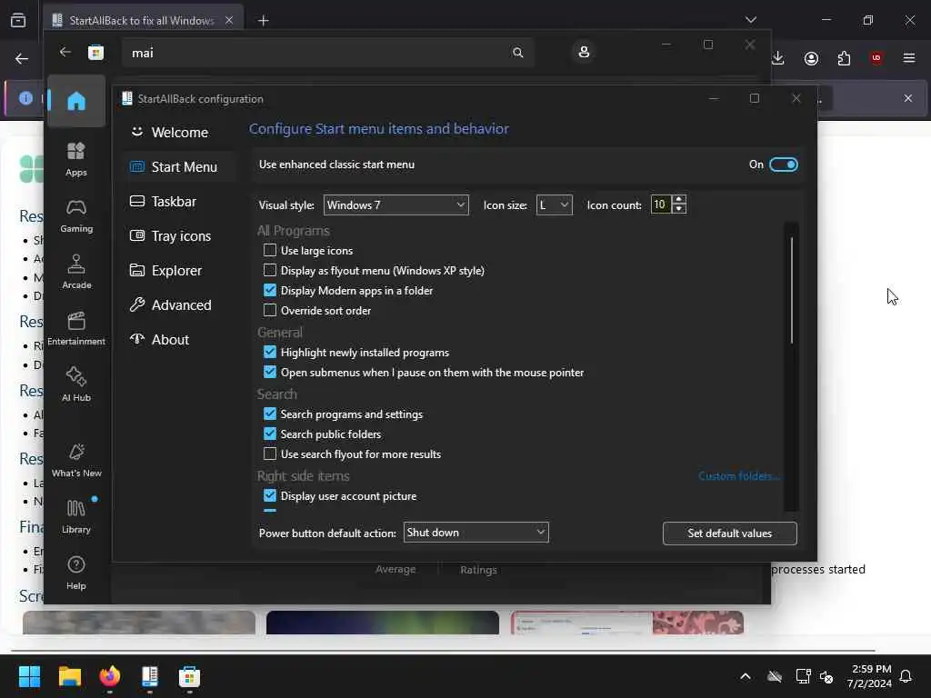Uncheck Display user account picture

click(269, 495)
